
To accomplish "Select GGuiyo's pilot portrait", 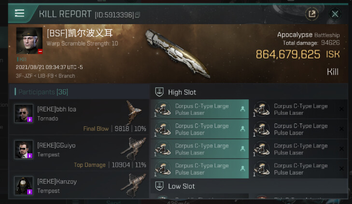I will 24,150.
